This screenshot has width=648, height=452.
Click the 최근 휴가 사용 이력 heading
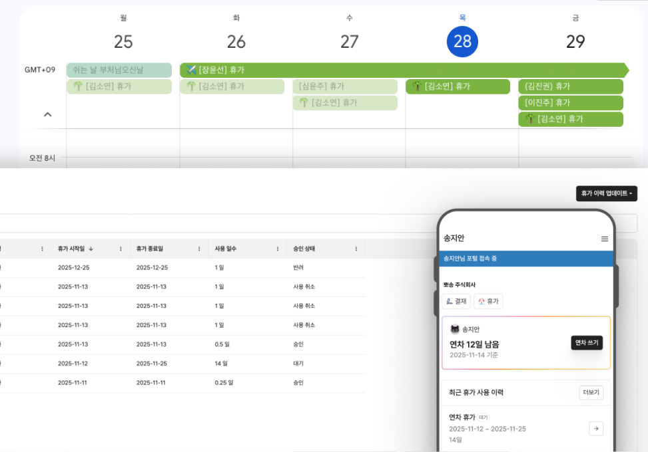(476, 392)
